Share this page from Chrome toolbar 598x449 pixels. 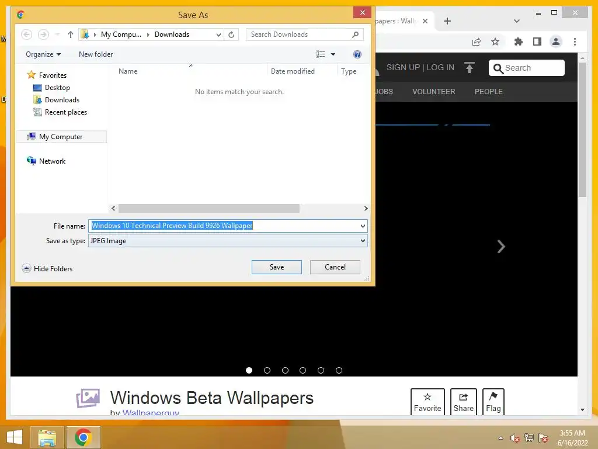(x=477, y=42)
